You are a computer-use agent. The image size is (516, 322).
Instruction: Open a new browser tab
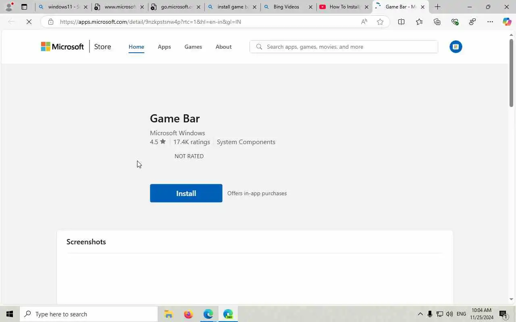(x=437, y=7)
